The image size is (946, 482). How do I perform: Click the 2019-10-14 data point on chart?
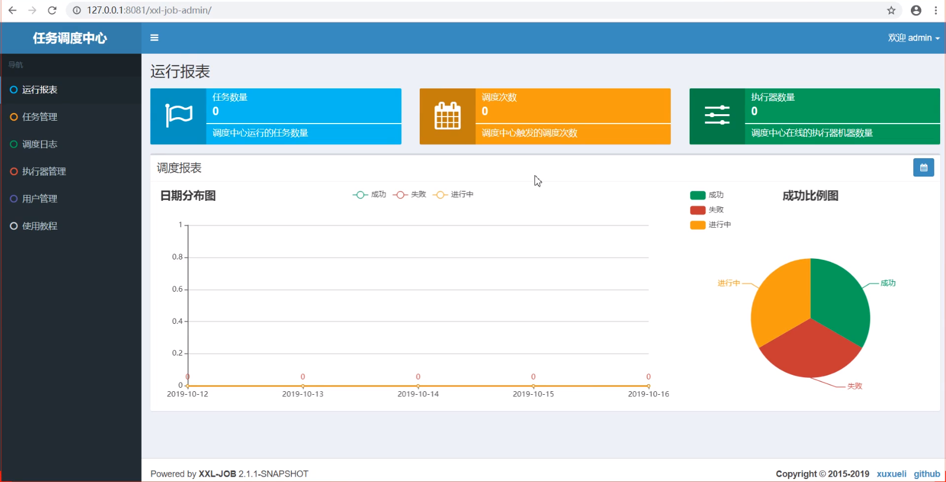click(418, 386)
